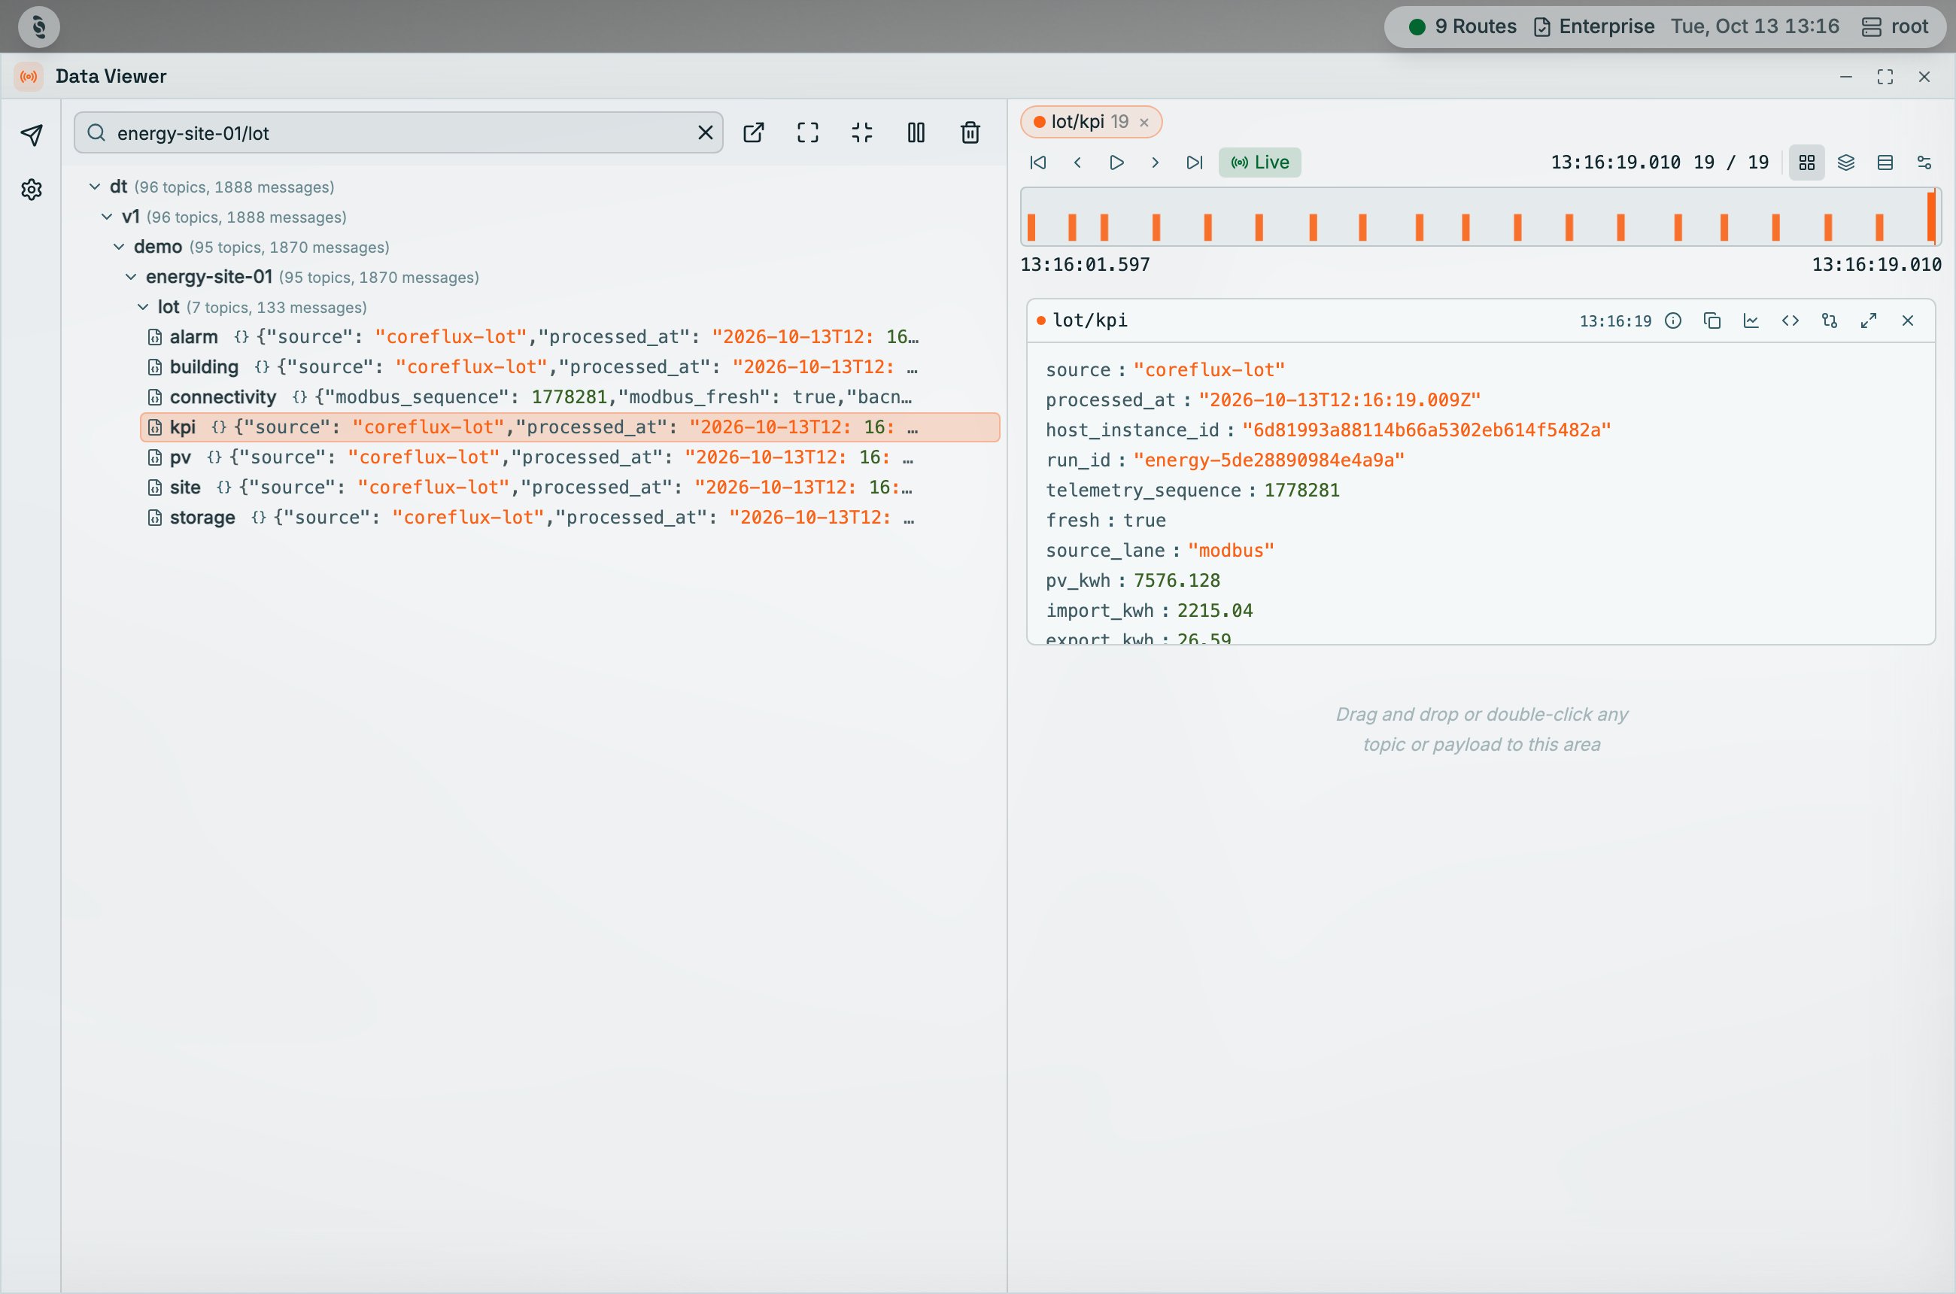Viewport: 1956px width, 1294px height.
Task: Click the open-in-new-window icon beside search
Action: coord(754,133)
